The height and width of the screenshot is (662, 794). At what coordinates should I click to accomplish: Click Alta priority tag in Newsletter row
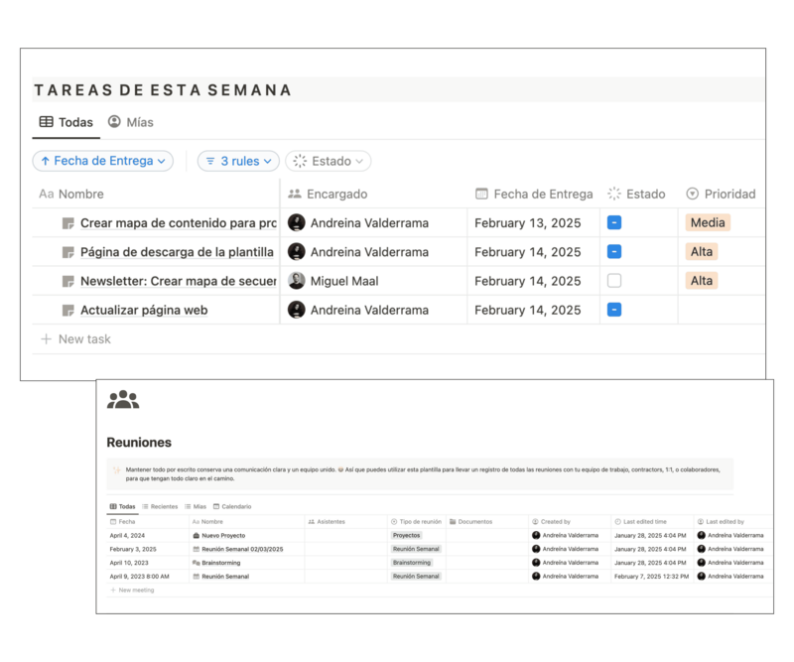point(702,281)
